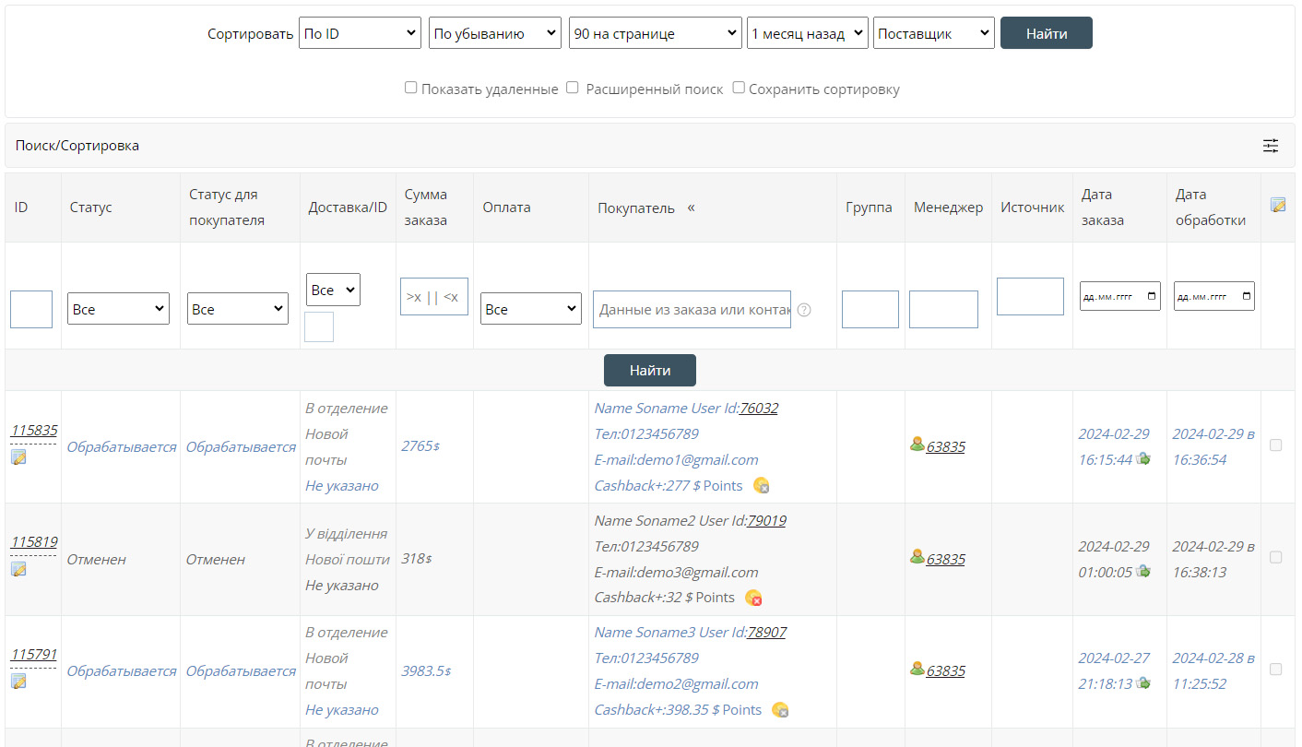This screenshot has width=1302, height=747.
Task: Click the Сумма заказа column header
Action: (x=425, y=207)
